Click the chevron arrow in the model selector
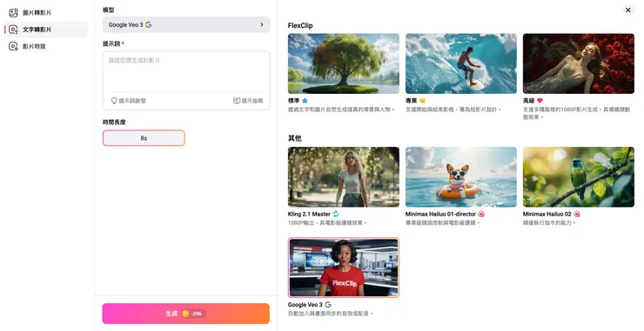644x331 pixels. tap(262, 24)
